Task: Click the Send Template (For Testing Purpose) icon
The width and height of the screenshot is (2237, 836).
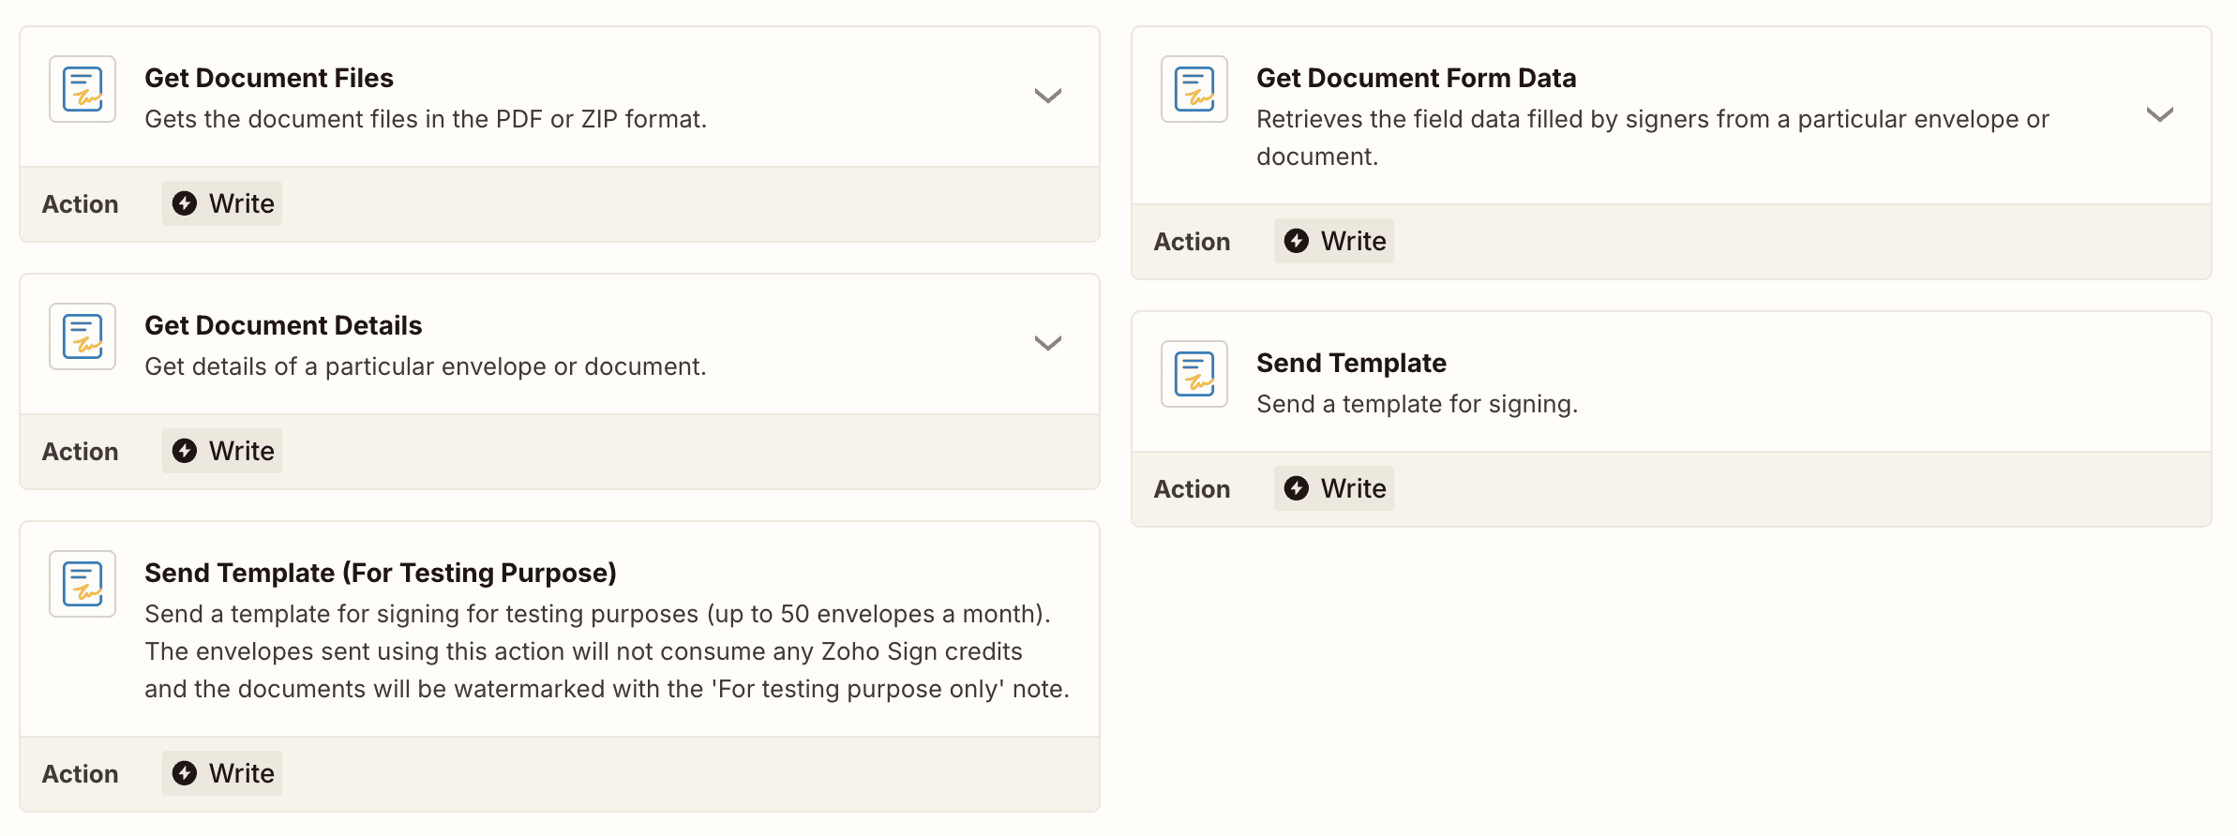Action: coord(82,583)
